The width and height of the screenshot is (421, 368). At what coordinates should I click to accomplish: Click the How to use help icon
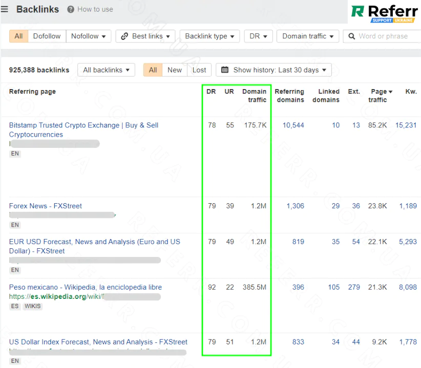point(71,9)
